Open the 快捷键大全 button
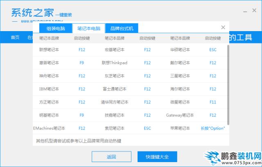262x167 pixels. pyautogui.click(x=157, y=157)
